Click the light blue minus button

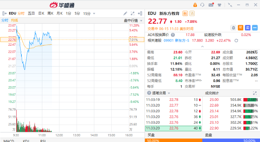(x=255, y=28)
